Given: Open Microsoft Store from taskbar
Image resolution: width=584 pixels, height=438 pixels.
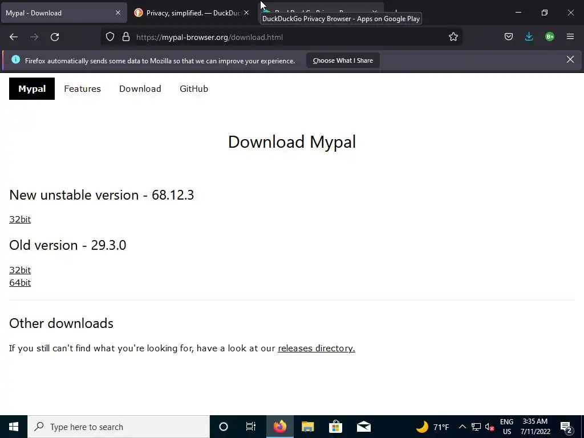Looking at the screenshot, I should [x=335, y=427].
